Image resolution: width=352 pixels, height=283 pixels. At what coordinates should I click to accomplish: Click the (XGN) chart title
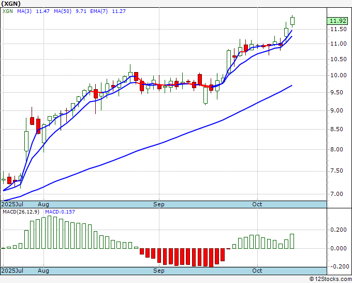coord(11,4)
